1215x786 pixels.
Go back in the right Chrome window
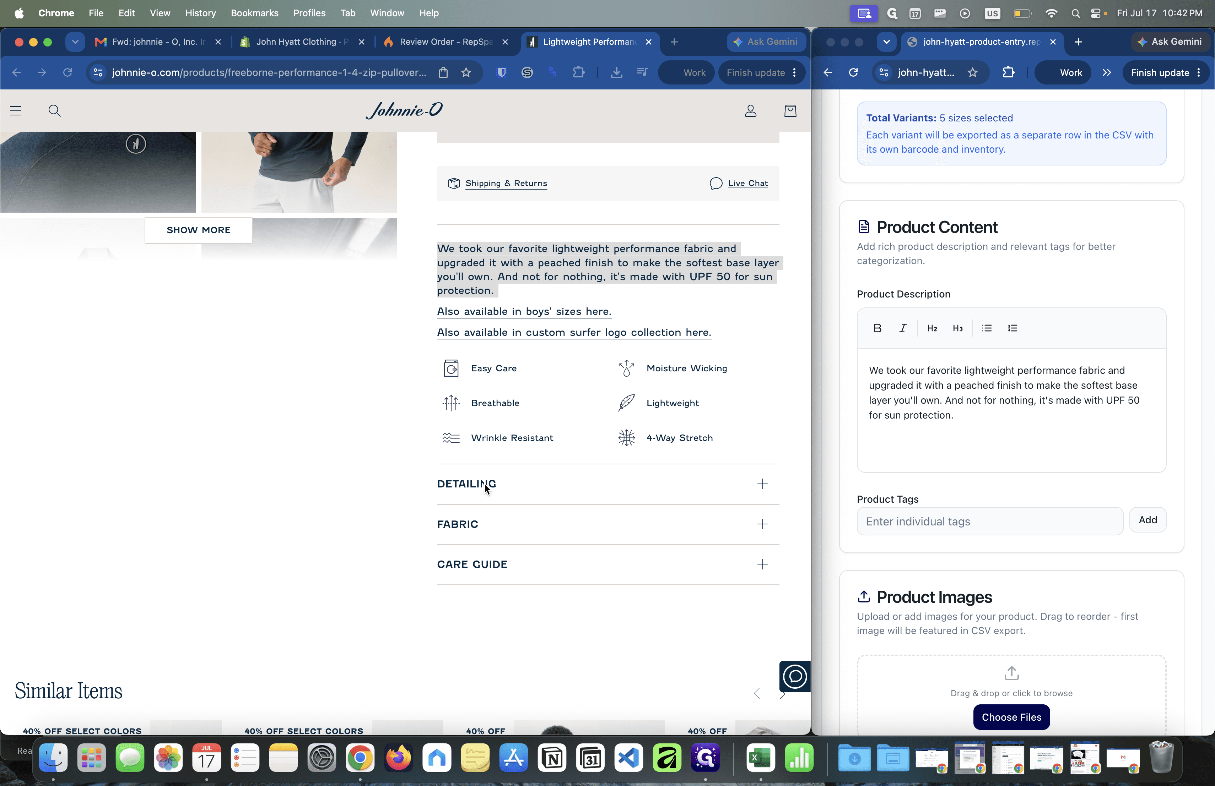[x=827, y=72]
